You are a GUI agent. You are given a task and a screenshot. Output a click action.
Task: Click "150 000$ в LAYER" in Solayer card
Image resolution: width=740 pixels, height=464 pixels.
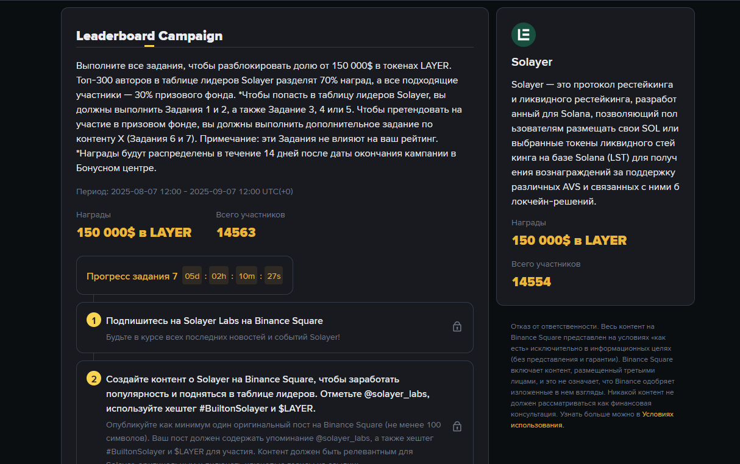pos(569,241)
